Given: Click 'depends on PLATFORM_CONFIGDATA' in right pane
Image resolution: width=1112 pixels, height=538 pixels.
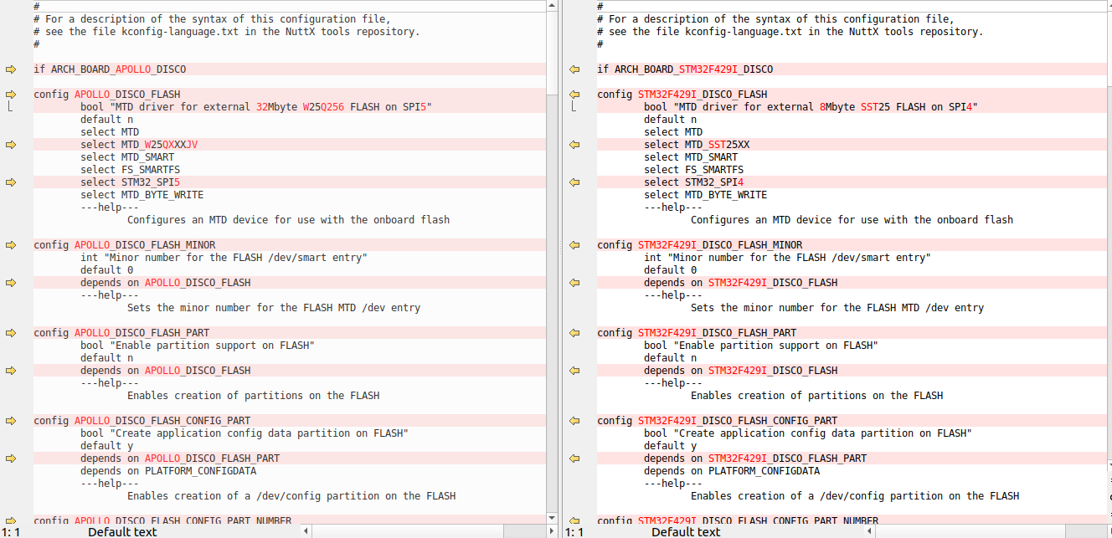Looking at the screenshot, I should tap(732, 471).
